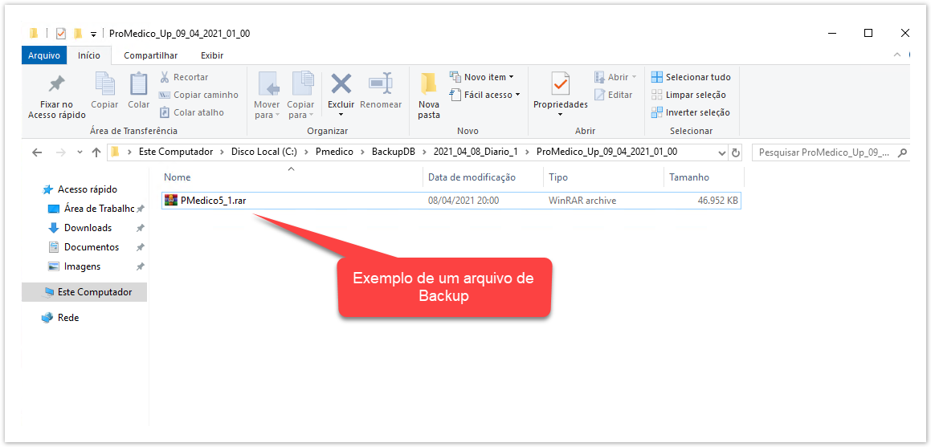Click the Fixar no Acesso rápido pin icon
The image size is (931, 447).
click(56, 84)
